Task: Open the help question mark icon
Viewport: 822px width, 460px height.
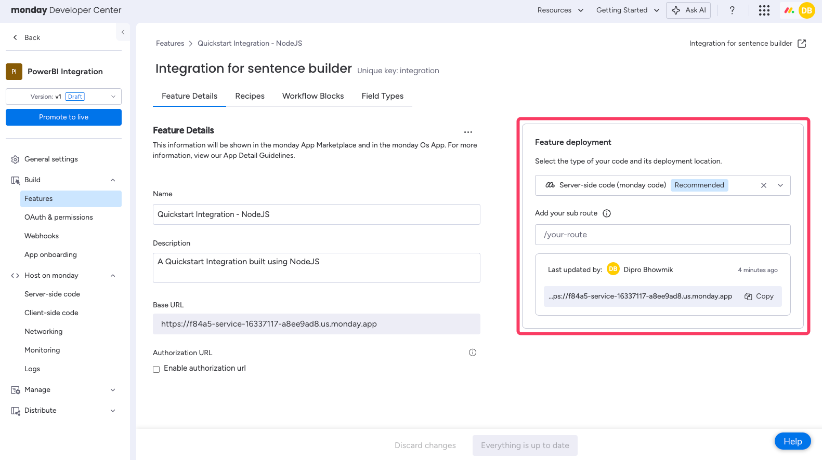Action: [732, 10]
